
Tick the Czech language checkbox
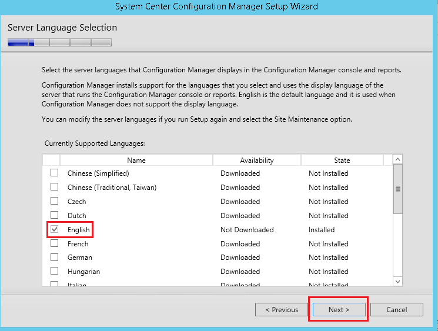pos(55,201)
